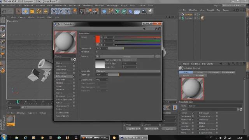Activate the Scale tool

pos(32,11)
